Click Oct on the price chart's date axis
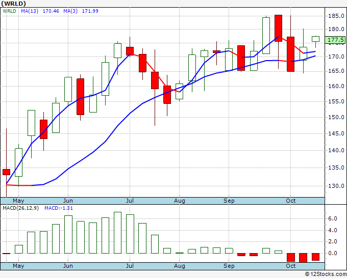 [290, 201]
